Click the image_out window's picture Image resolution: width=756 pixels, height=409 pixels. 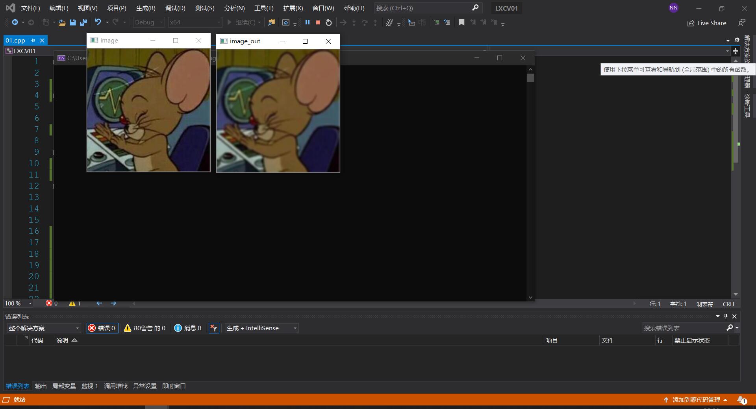coord(278,111)
